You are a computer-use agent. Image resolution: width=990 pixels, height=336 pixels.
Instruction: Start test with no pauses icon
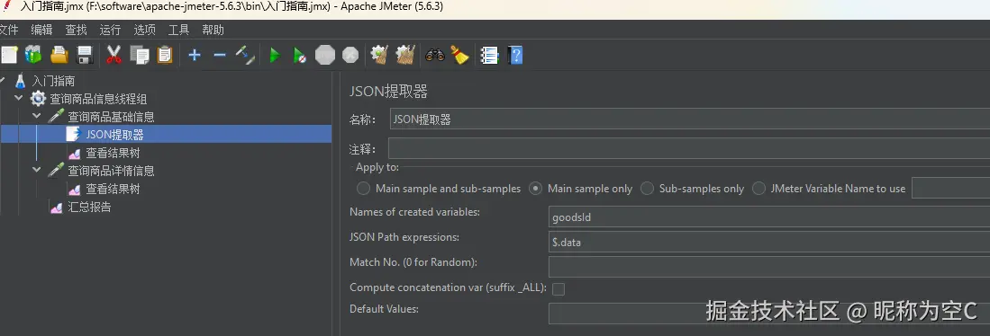(300, 56)
